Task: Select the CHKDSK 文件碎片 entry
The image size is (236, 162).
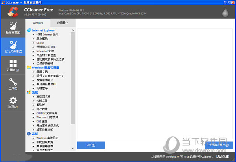Action: [47, 113]
